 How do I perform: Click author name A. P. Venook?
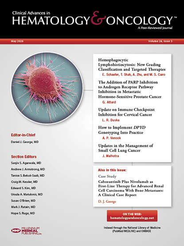tap(111, 138)
